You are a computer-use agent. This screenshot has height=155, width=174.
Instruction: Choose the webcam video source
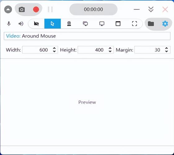pos(69,24)
